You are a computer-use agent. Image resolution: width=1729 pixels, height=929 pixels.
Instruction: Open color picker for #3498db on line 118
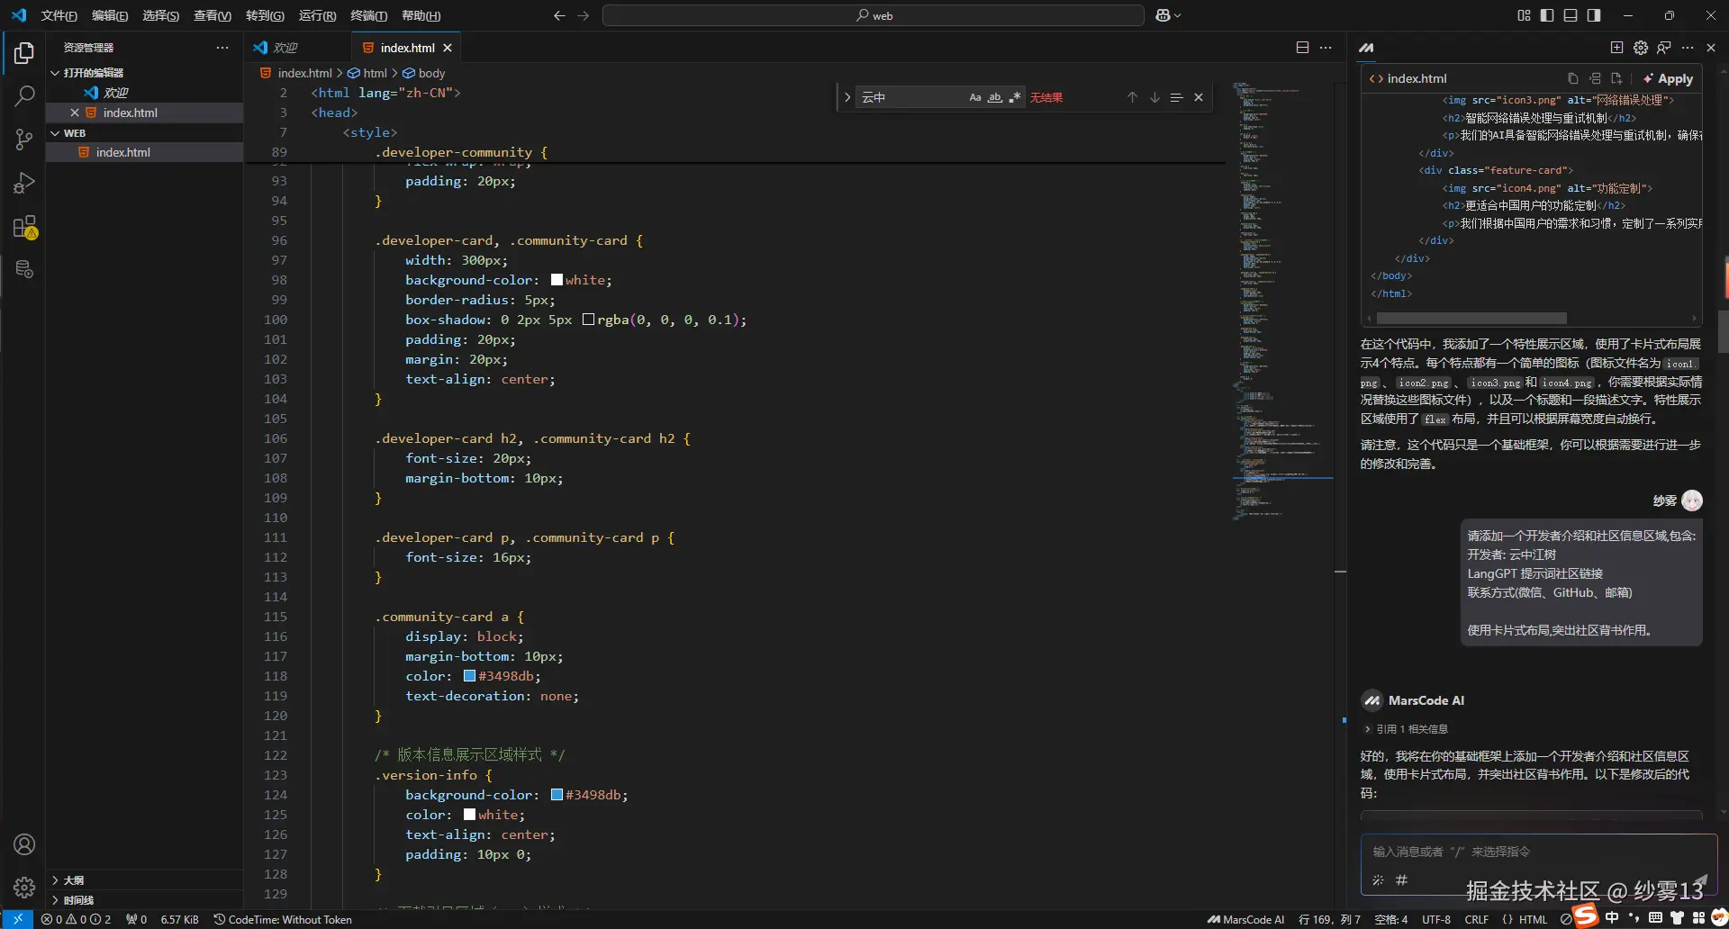tap(469, 676)
